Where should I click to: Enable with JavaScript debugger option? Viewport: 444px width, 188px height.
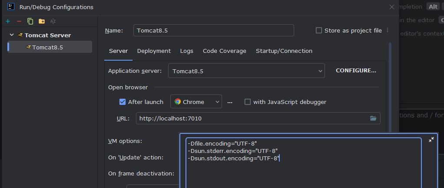click(248, 102)
